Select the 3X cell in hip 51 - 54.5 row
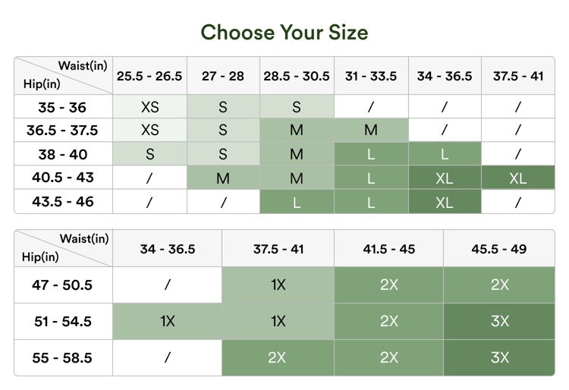 coord(499,321)
